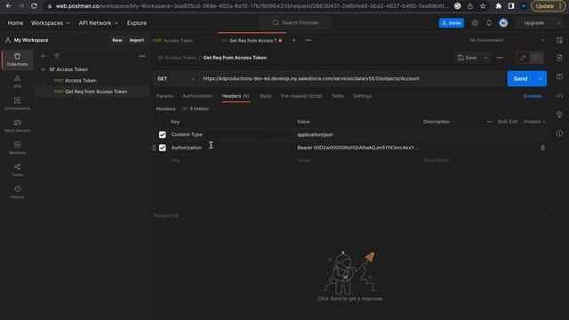Screen dimensions: 569x320
Task: Delete the Authorization header row with the trash icon
Action: click(x=542, y=148)
